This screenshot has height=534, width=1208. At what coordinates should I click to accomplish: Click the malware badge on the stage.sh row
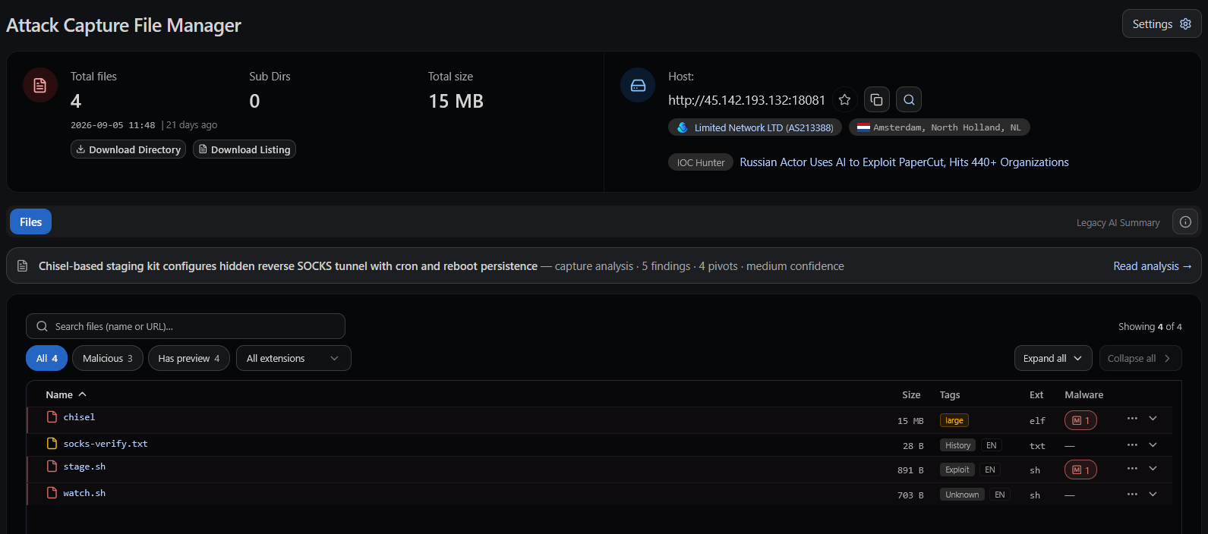(x=1080, y=470)
